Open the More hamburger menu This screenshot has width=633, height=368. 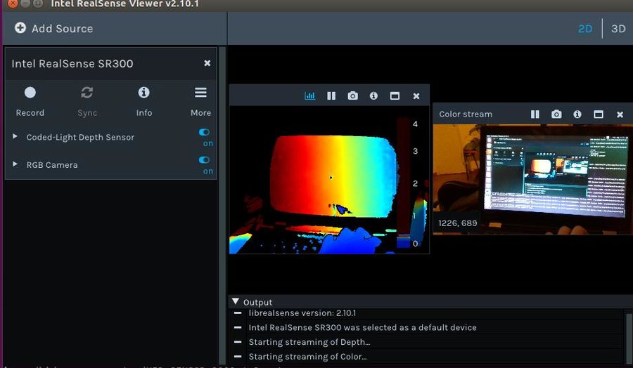pyautogui.click(x=200, y=93)
